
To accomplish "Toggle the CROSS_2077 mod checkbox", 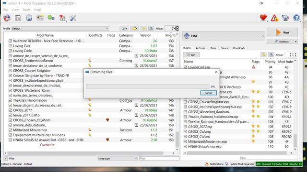I will coord(10,110).
